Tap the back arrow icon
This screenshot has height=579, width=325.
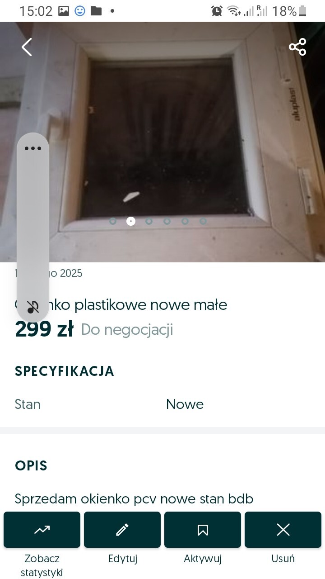pyautogui.click(x=27, y=47)
